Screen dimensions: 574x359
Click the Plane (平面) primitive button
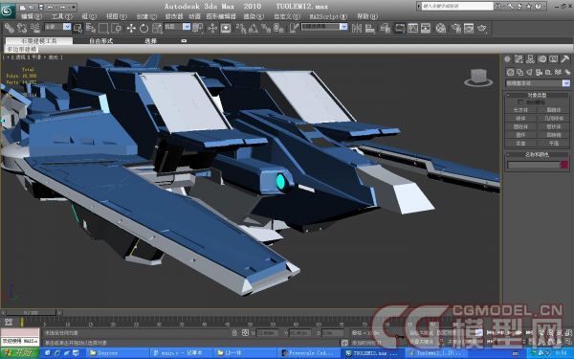(554, 144)
